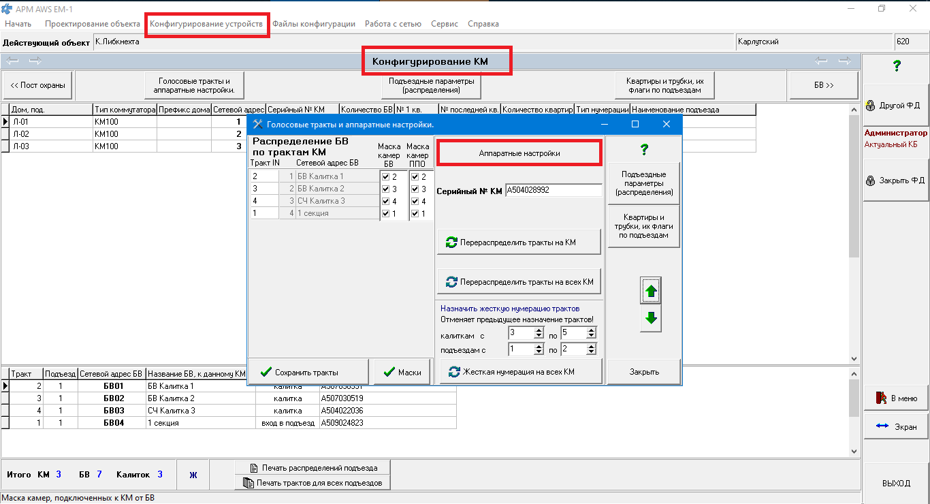Click БВ04 cell in lower table
The height and width of the screenshot is (504, 930).
click(x=112, y=423)
